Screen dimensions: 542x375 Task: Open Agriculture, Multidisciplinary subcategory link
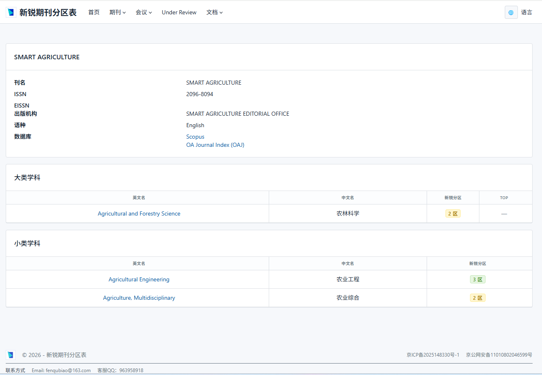click(x=139, y=298)
